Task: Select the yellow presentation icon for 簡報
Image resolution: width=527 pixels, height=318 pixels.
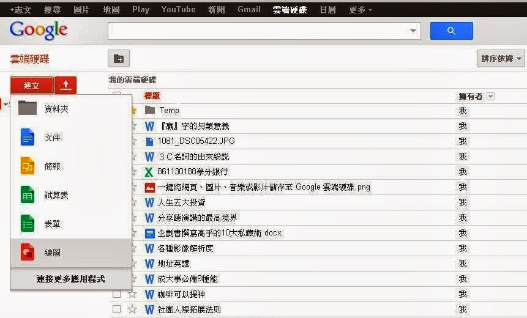Action: [x=27, y=166]
